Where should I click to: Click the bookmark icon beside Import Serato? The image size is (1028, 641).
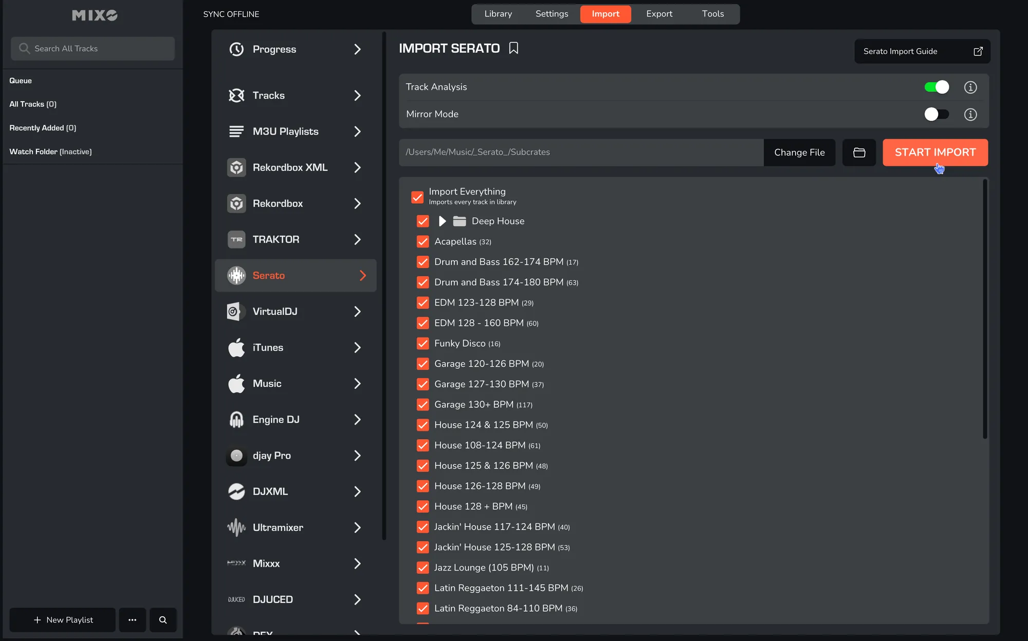513,48
